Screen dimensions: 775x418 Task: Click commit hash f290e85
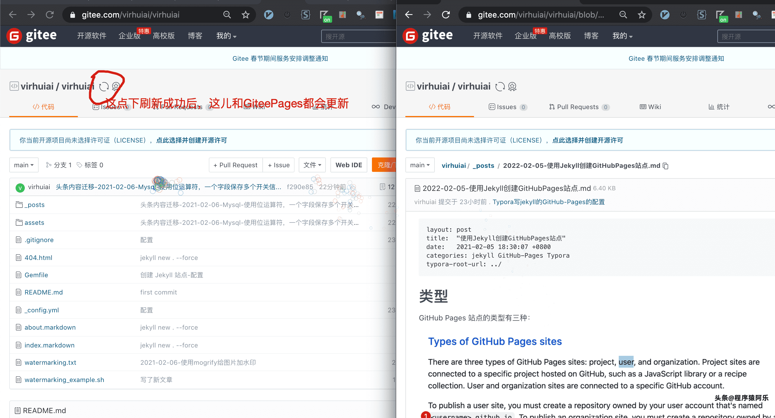[300, 187]
